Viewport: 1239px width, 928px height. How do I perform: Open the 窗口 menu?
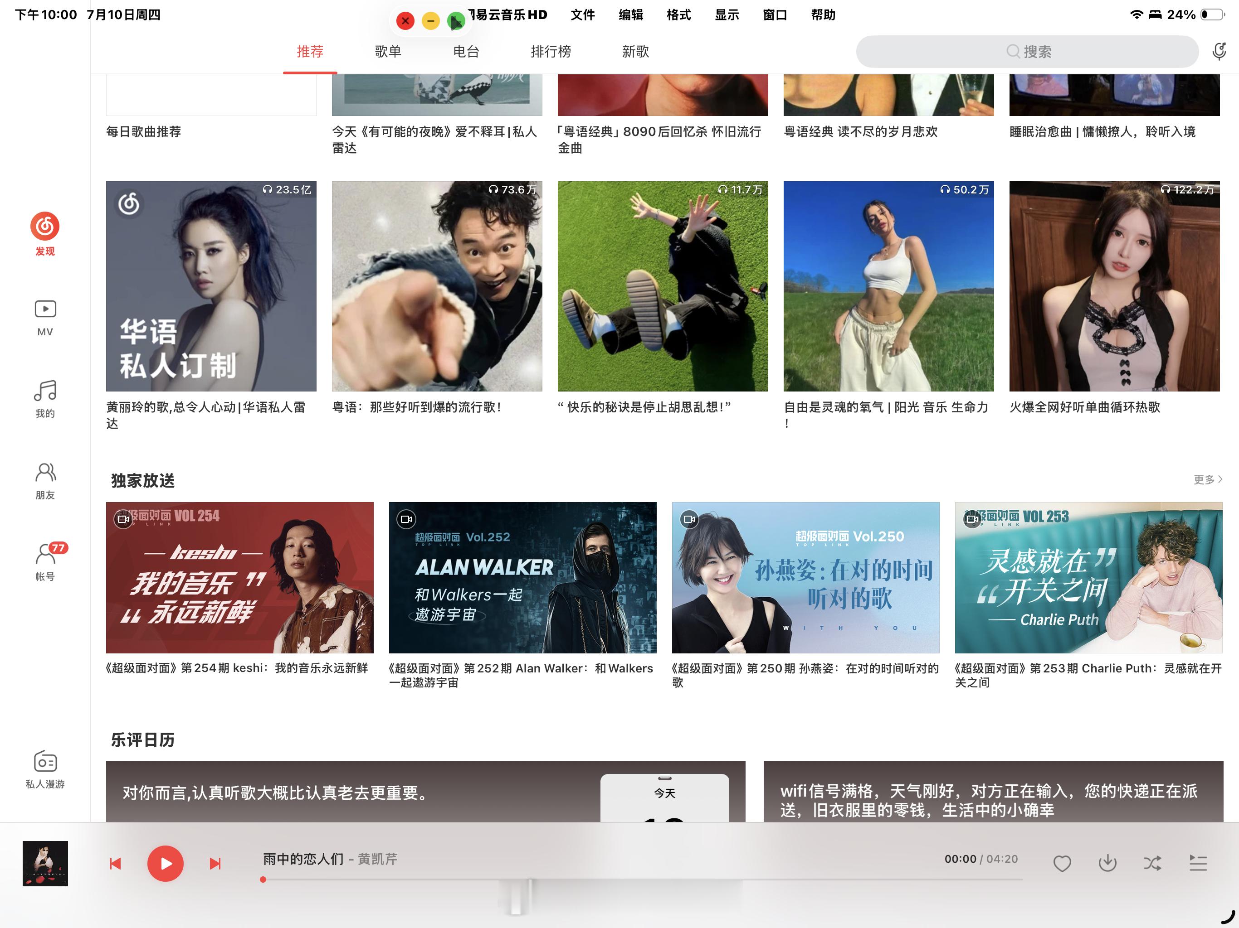775,14
